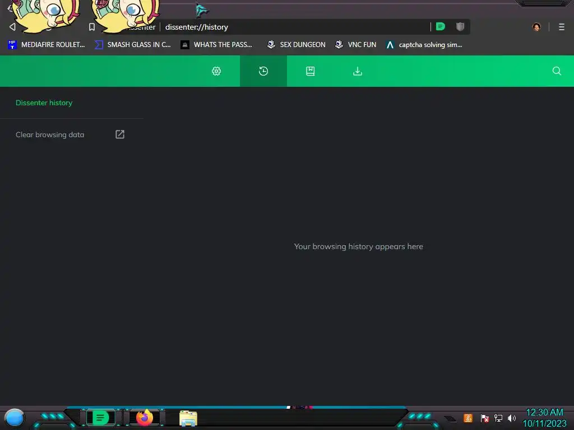Open the green Dissenter comment icon
This screenshot has height=430, width=574.
point(441,26)
